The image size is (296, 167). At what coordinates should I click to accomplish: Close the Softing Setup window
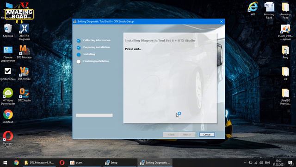222,22
